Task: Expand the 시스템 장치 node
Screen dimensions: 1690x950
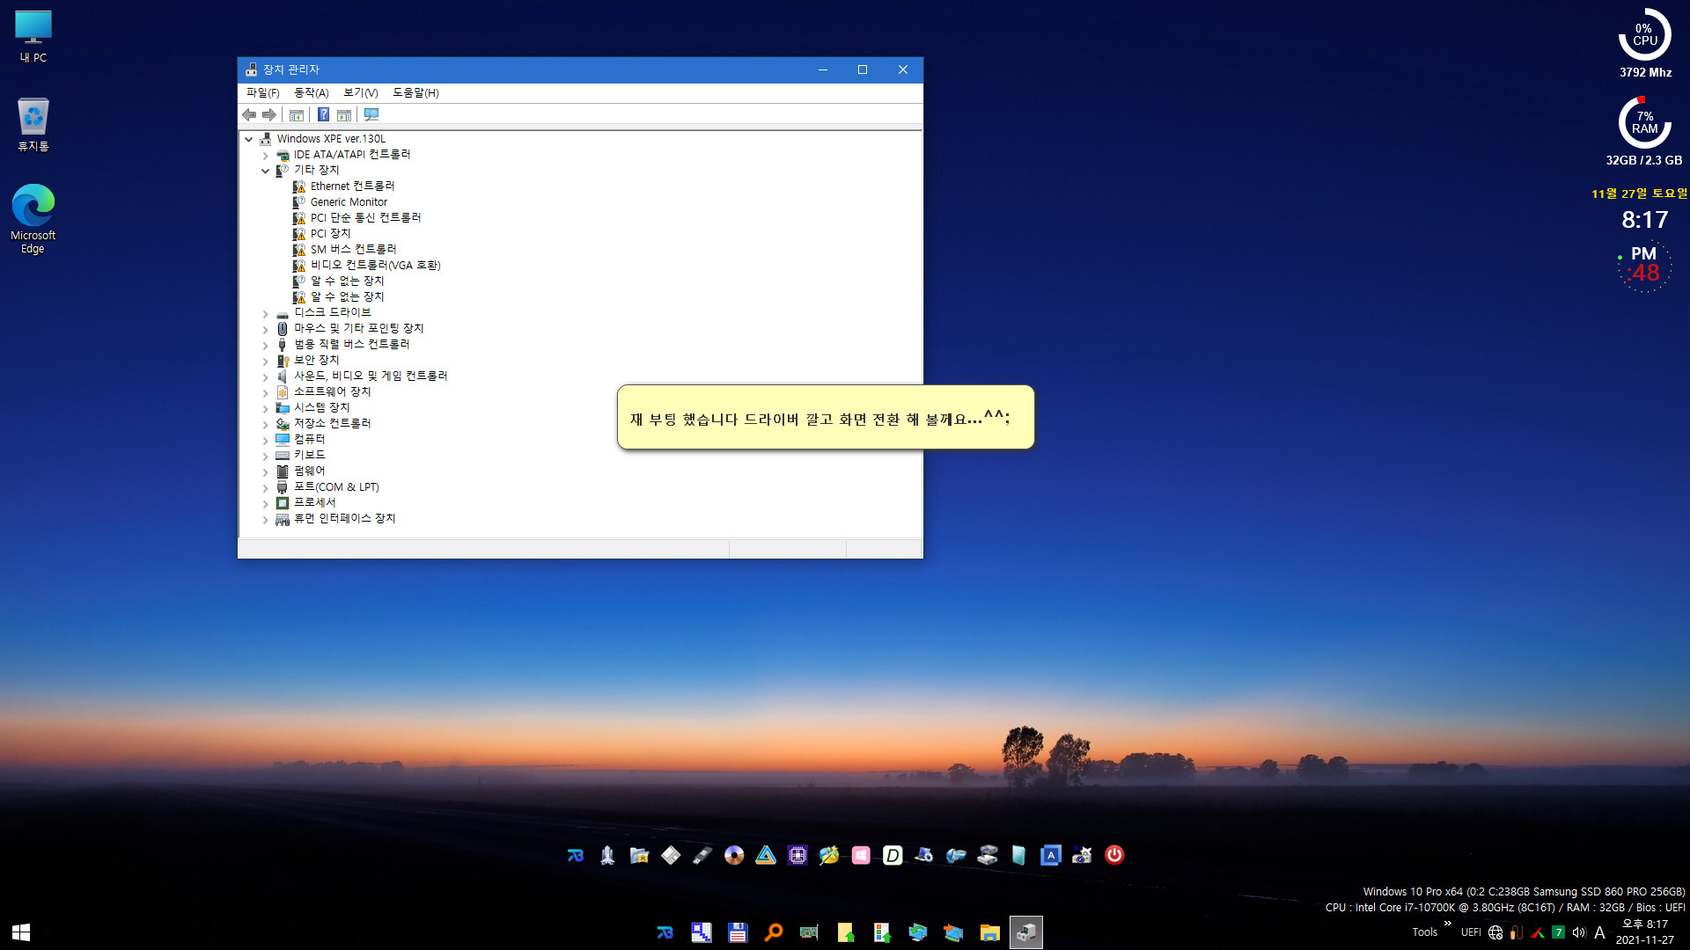Action: click(266, 408)
